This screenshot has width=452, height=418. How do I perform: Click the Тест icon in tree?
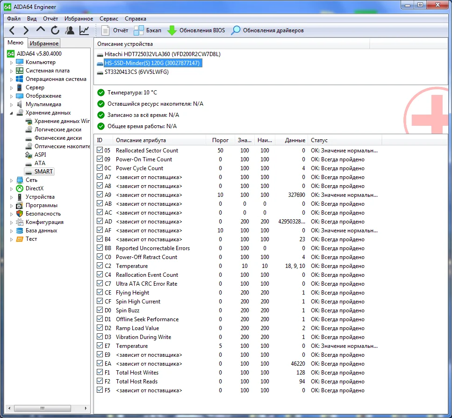coord(20,239)
